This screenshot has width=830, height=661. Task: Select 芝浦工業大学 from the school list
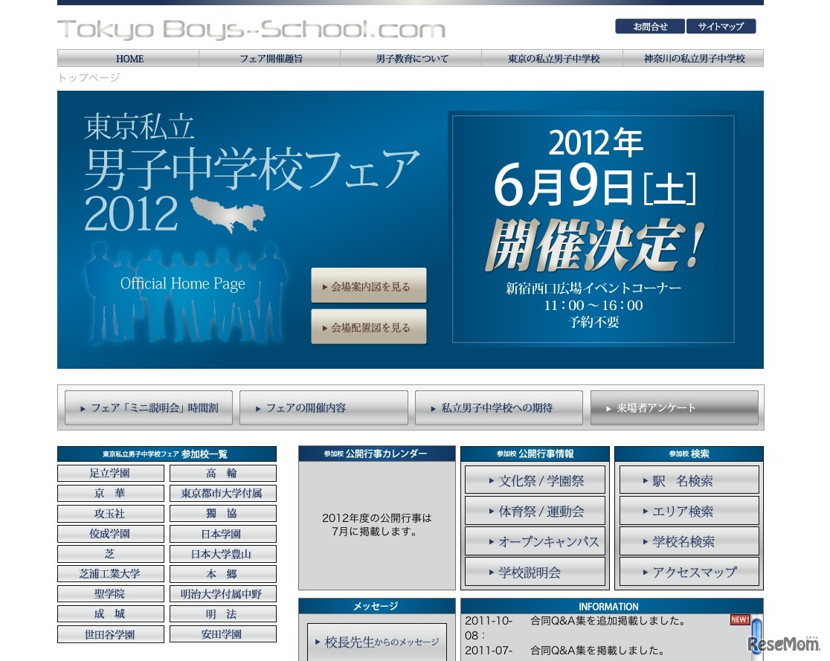[x=110, y=573]
